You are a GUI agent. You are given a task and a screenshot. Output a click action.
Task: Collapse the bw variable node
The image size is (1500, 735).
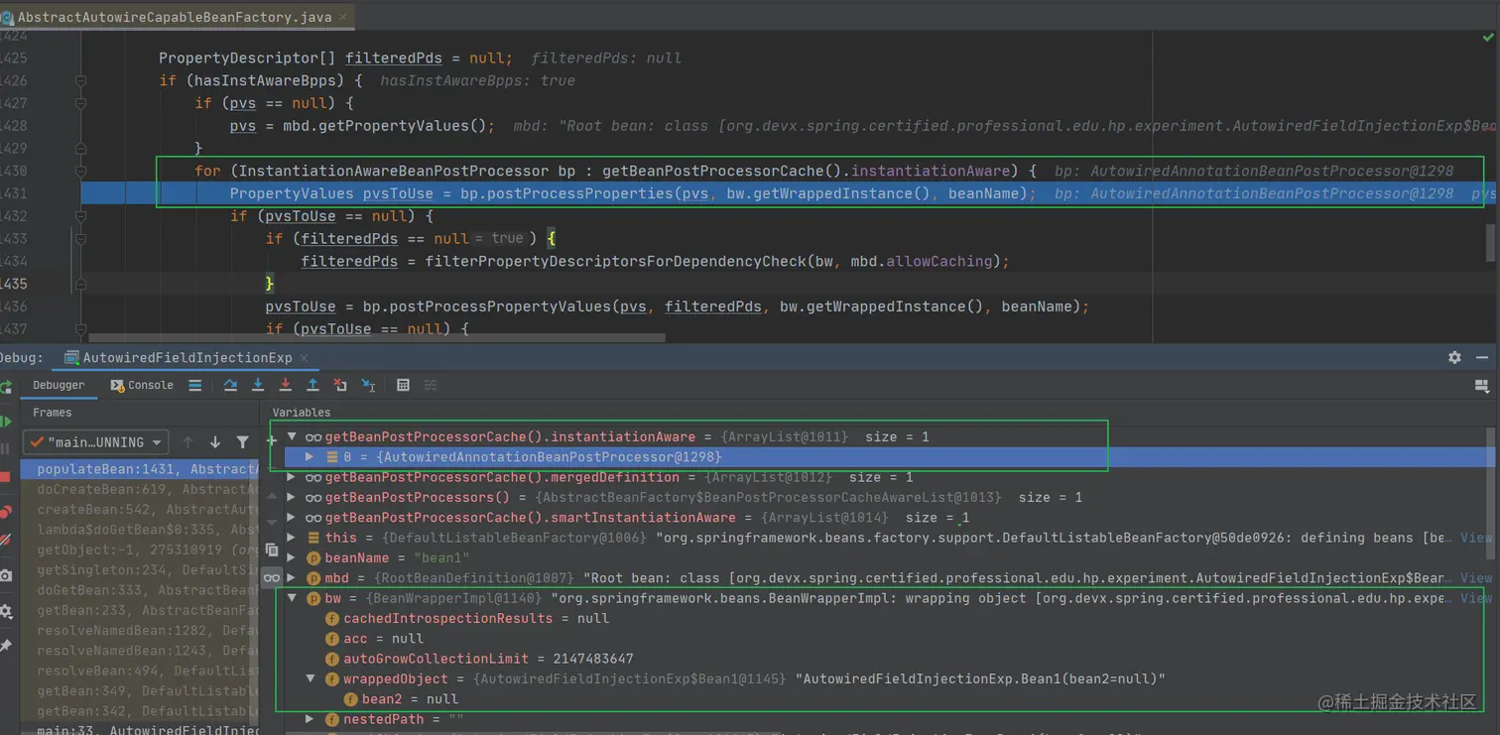tap(292, 598)
